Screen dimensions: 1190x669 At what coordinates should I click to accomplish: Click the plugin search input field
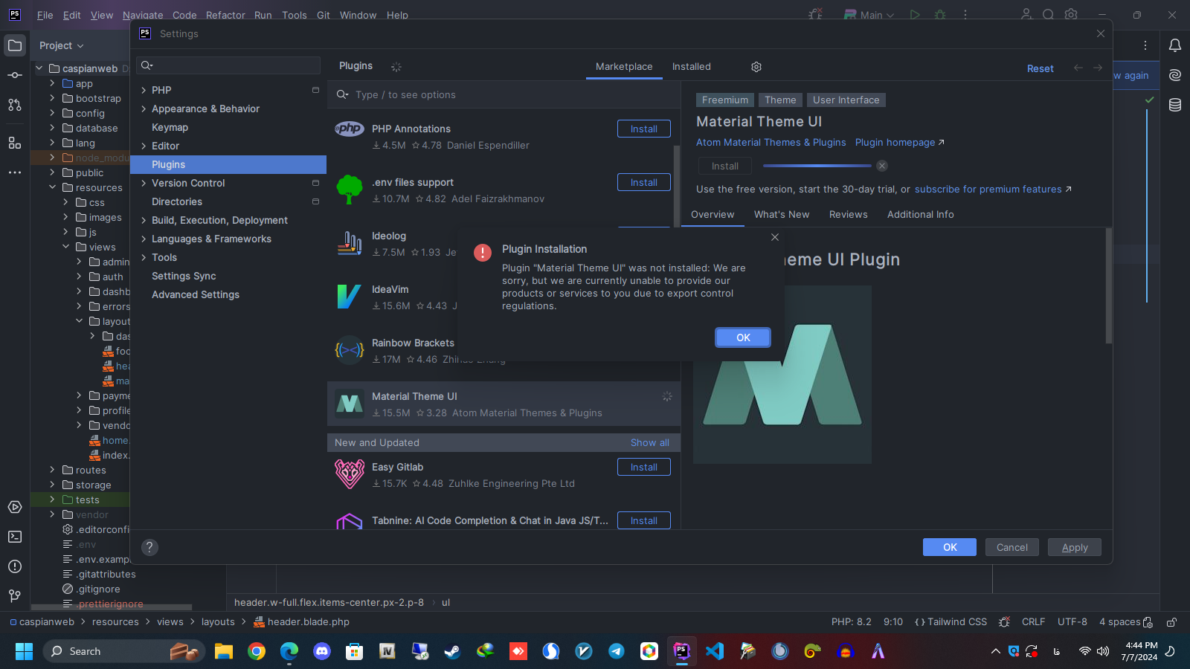[504, 94]
